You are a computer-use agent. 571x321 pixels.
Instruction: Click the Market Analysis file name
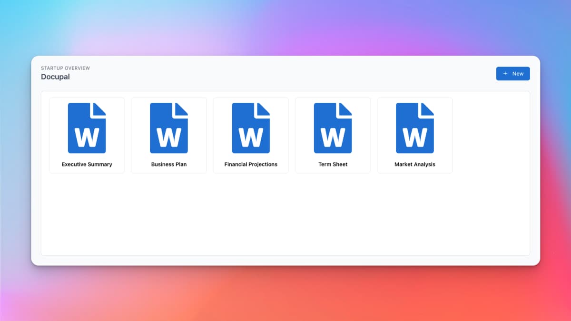(x=415, y=165)
